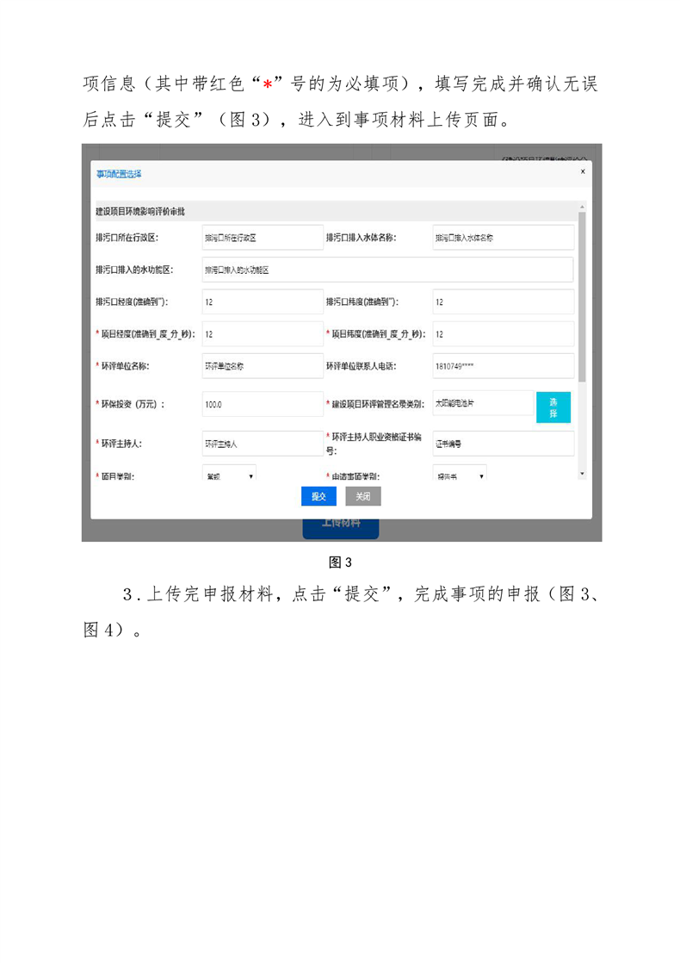Click the 排污口所在行政区 label
The image size is (680, 963).
coord(127,238)
